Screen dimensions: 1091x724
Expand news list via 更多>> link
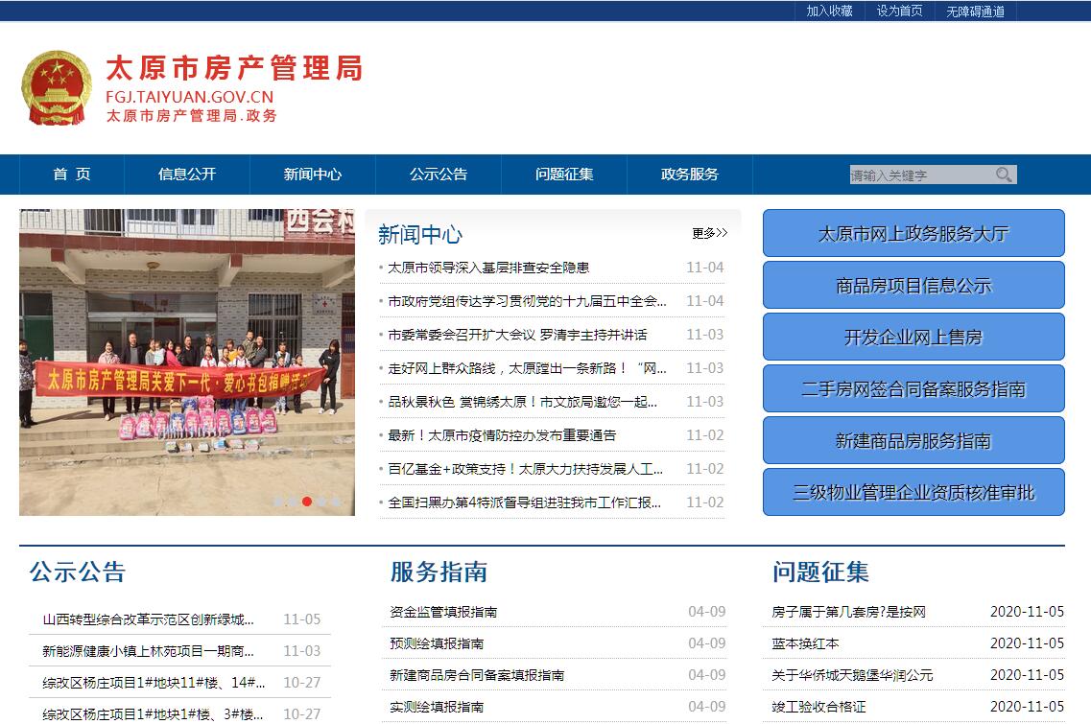coord(709,233)
